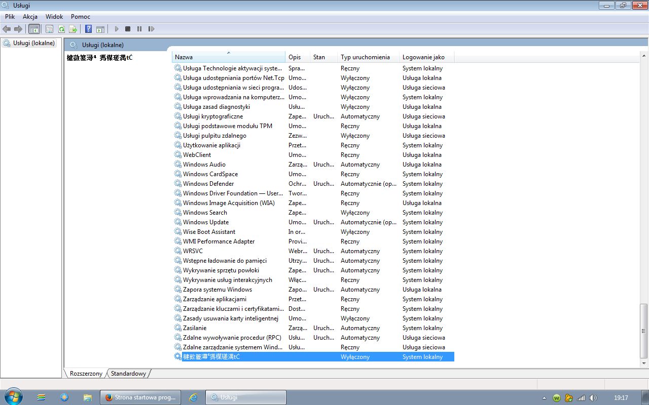This screenshot has width=649, height=405.
Task: Switch to Firefox Strona startowa taskbar button
Action: (140, 397)
